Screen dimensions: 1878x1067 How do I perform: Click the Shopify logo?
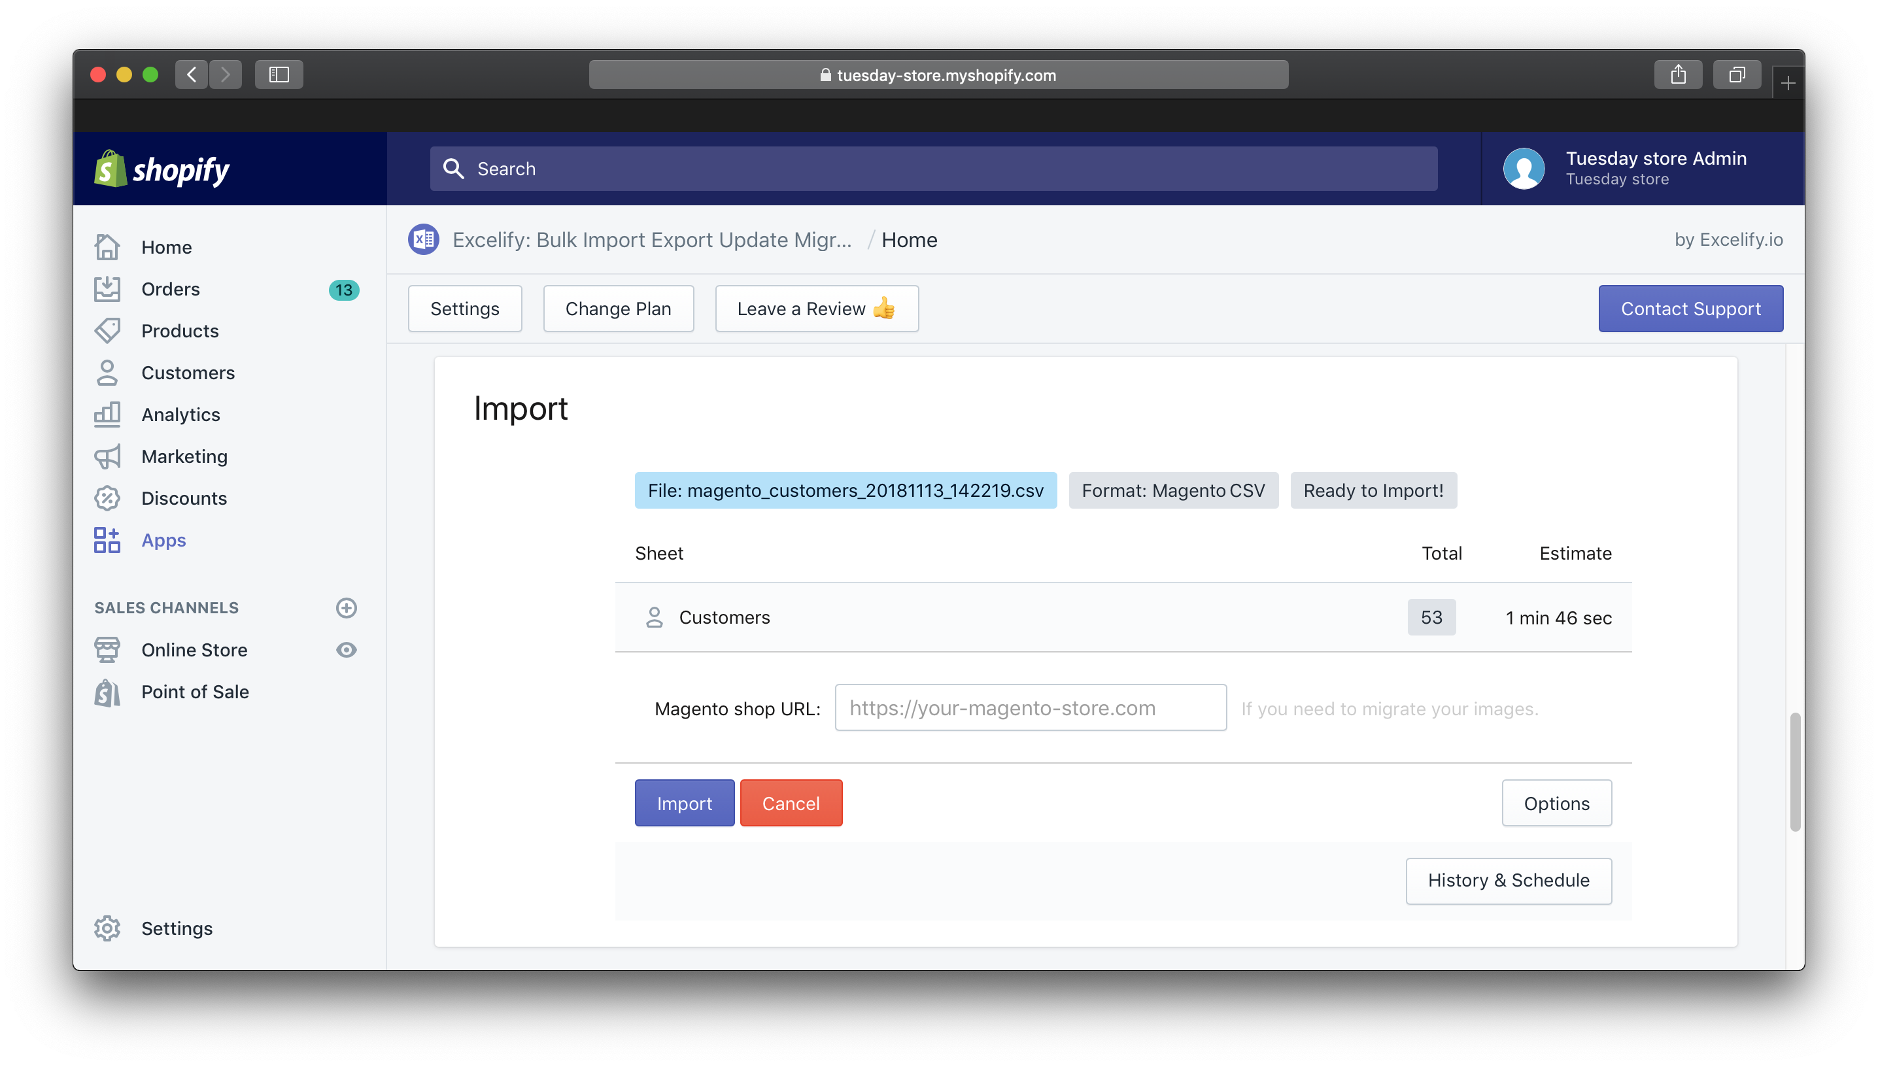click(x=162, y=169)
